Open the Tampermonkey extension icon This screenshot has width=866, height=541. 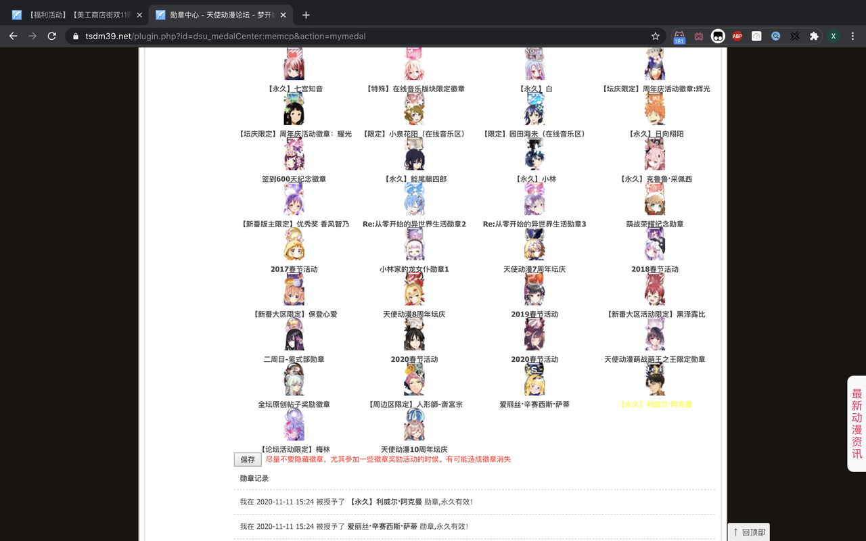pyautogui.click(x=718, y=37)
